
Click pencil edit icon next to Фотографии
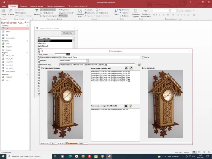point(131,68)
